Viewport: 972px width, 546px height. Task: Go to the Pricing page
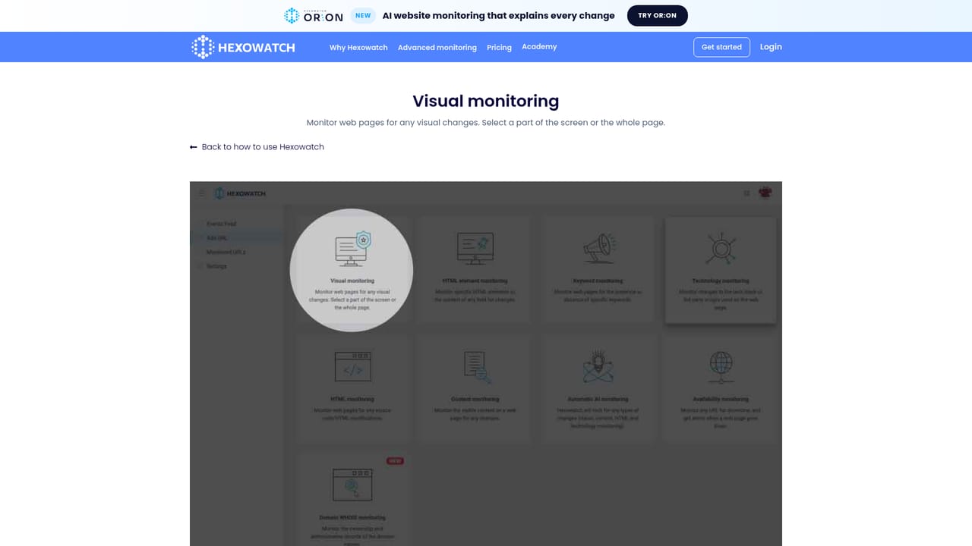coord(499,47)
